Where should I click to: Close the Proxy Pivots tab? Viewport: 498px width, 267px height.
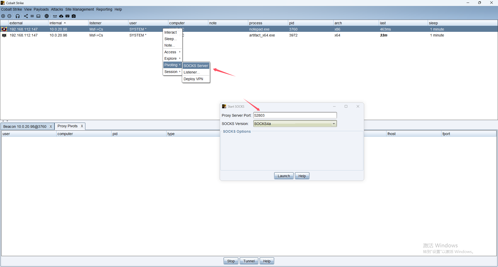pyautogui.click(x=82, y=126)
